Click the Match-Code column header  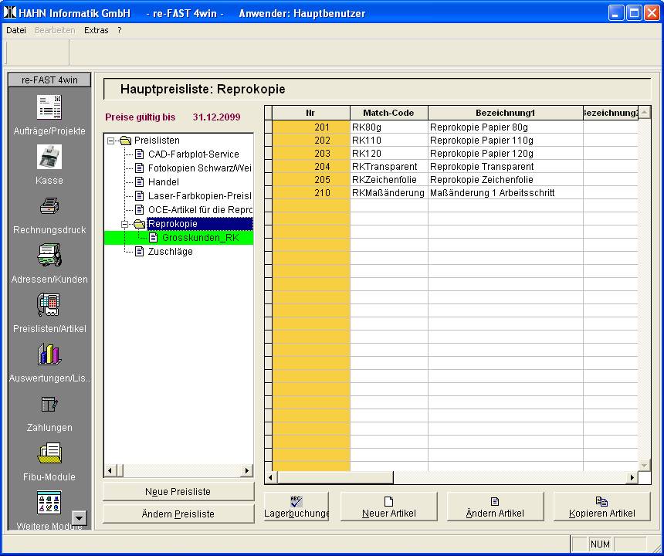tap(388, 113)
